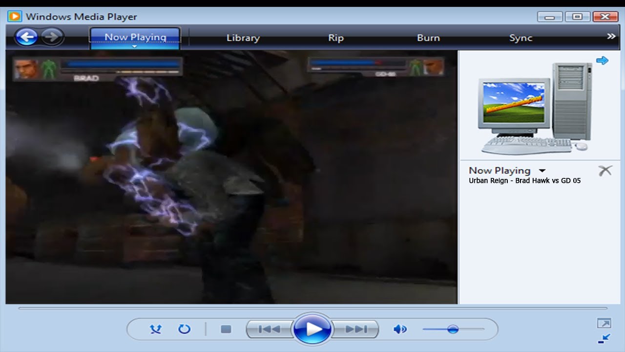The width and height of the screenshot is (625, 352).
Task: Switch to full screen view
Action: 604,323
